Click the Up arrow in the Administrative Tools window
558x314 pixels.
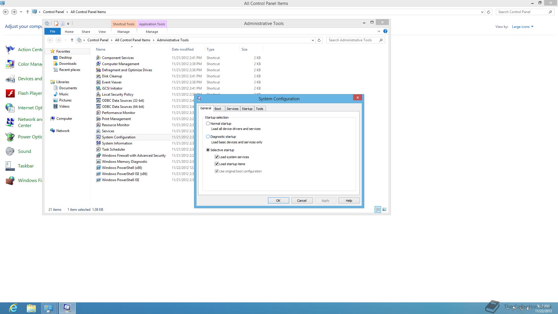[x=72, y=40]
